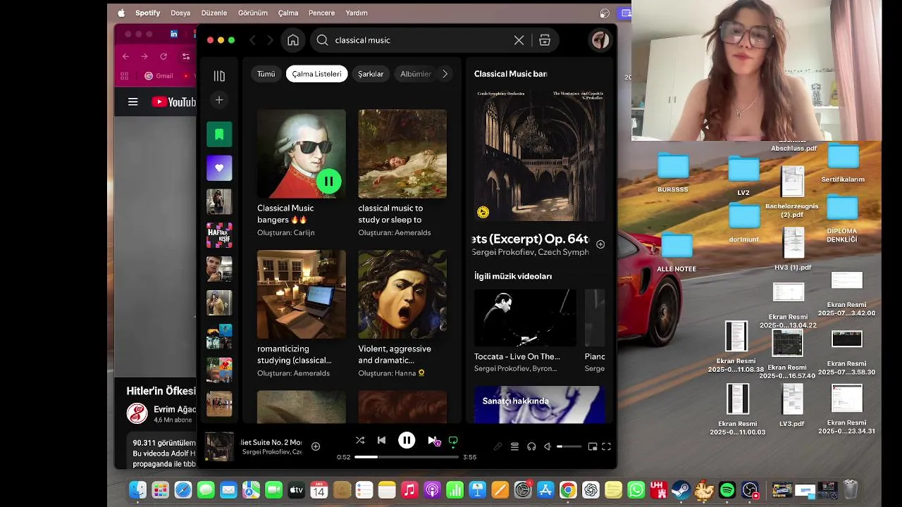Open the Spotify profile avatar menu

pos(600,40)
